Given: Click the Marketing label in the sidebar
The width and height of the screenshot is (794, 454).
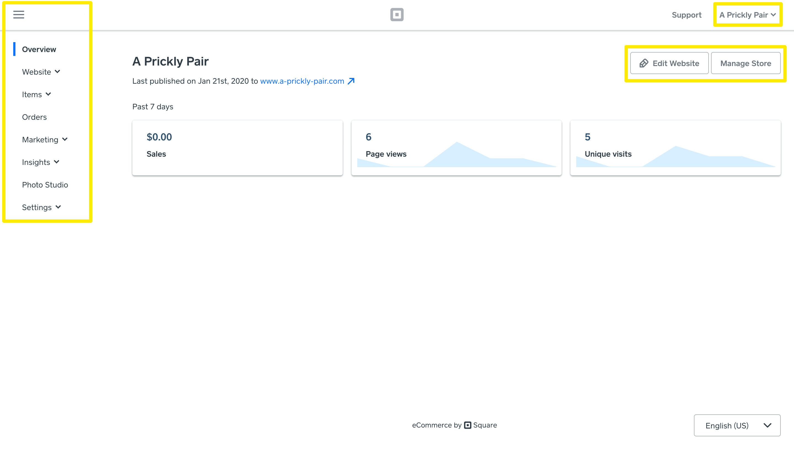Looking at the screenshot, I should (40, 139).
